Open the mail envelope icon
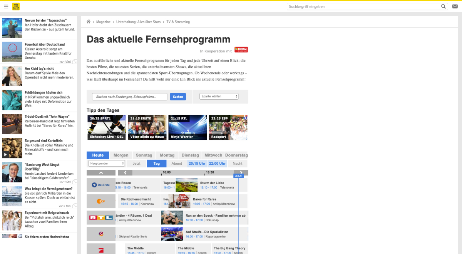The height and width of the screenshot is (254, 462). 455,7
